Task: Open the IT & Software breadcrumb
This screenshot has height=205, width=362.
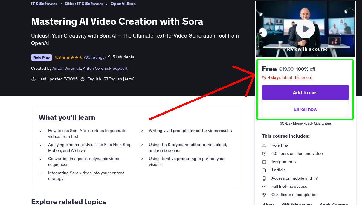Action: pos(44,4)
